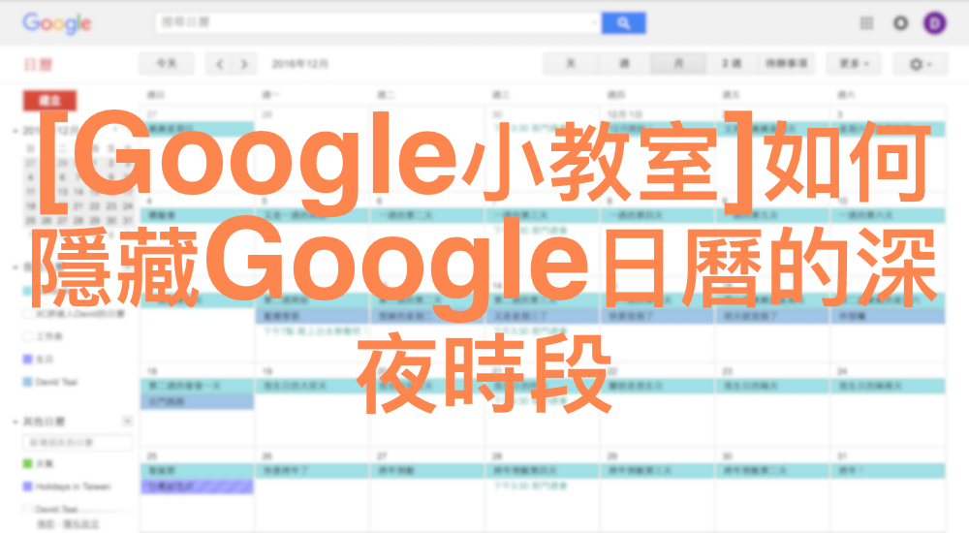
Task: Open the teal event on the 19th
Action: tap(312, 386)
